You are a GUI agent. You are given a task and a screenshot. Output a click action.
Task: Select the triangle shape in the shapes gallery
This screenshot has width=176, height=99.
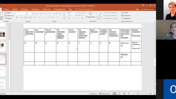pyautogui.click(x=70, y=15)
